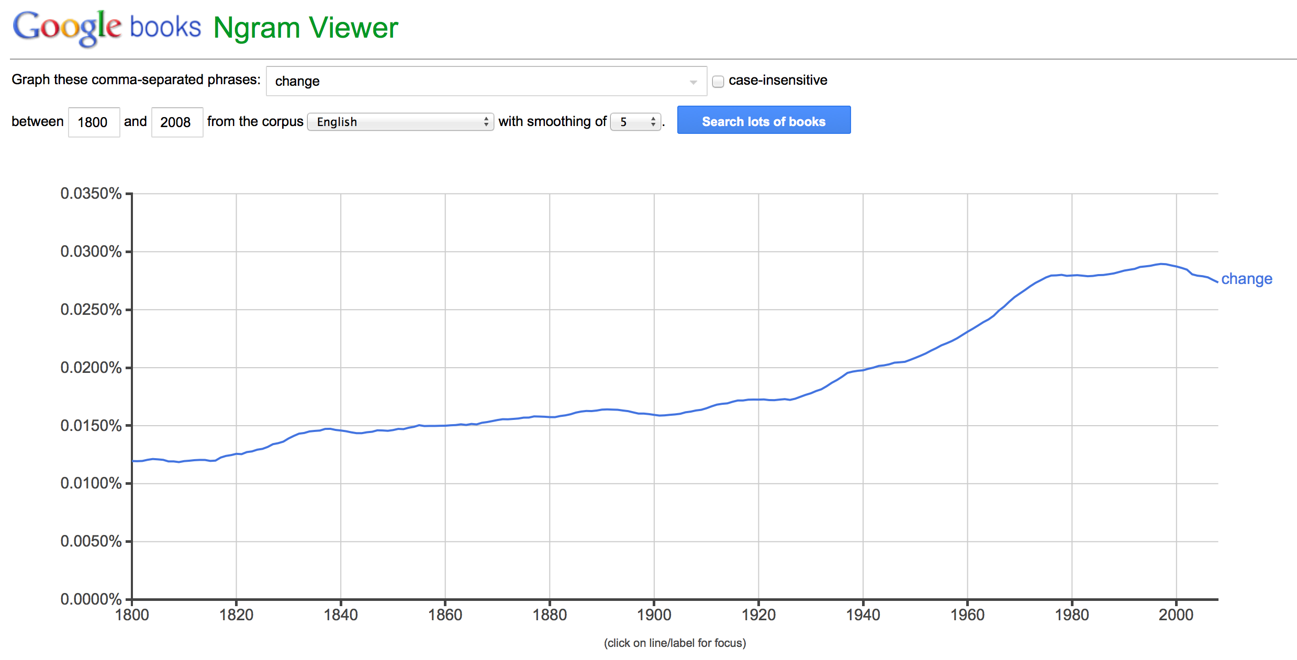Expand the phrase field dropdown arrow
Image resolution: width=1297 pixels, height=660 pixels.
693,82
